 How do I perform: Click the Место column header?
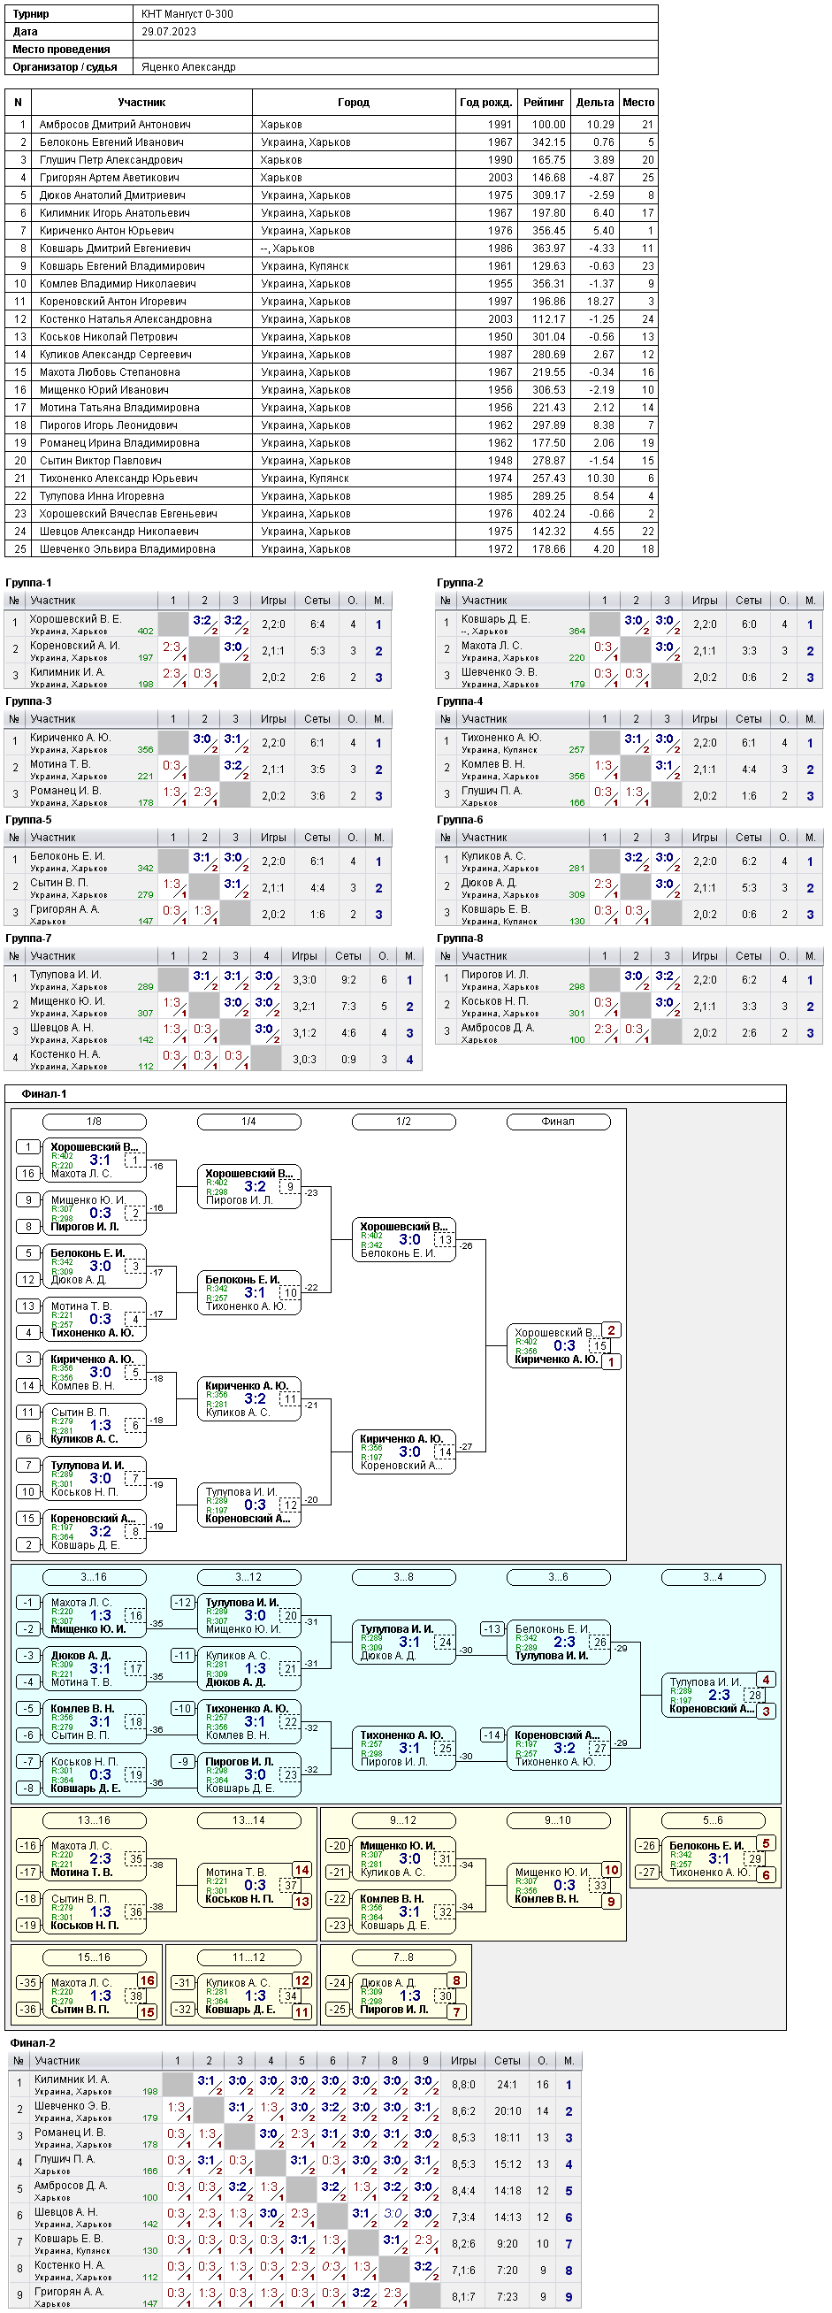tap(638, 103)
